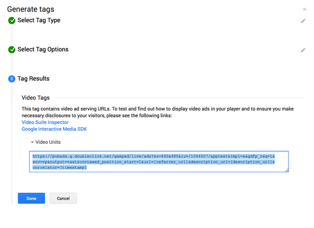Click the Done button
The image size is (314, 228).
pos(31,199)
